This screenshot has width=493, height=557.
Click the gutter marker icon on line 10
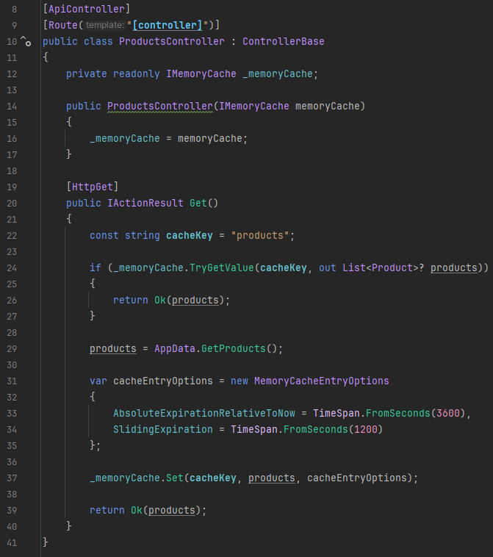click(x=26, y=42)
